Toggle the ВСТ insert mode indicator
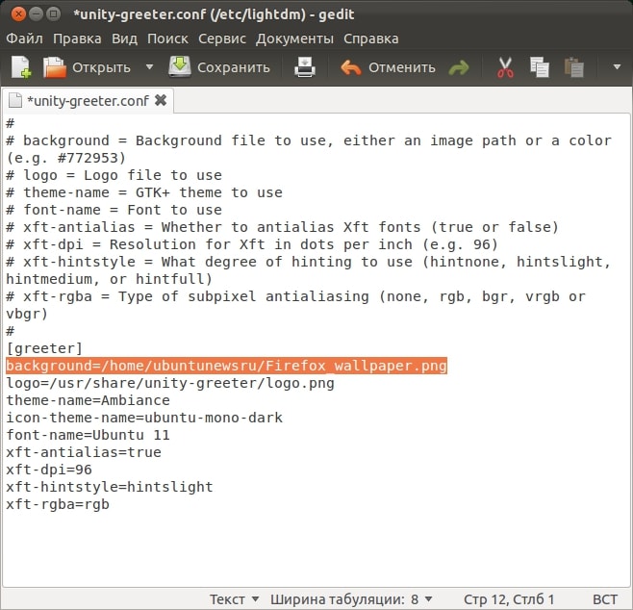The height and width of the screenshot is (610, 633). 604,599
